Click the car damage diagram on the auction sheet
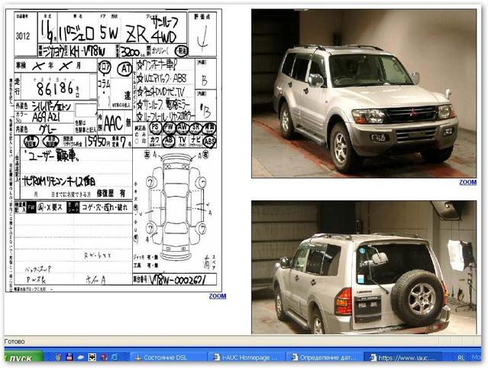Image resolution: width=488 pixels, height=368 pixels. tap(176, 205)
